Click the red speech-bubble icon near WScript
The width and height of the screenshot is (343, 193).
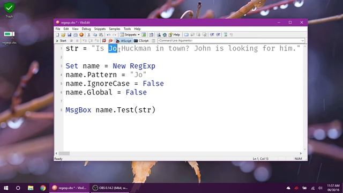[x=110, y=41]
